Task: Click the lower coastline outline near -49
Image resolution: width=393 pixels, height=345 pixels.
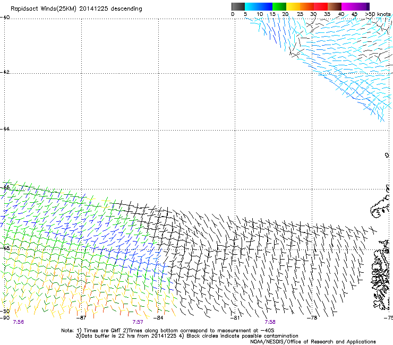Action: [x=381, y=275]
